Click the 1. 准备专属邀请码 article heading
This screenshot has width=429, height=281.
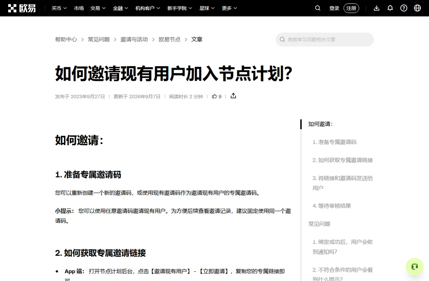click(x=88, y=175)
